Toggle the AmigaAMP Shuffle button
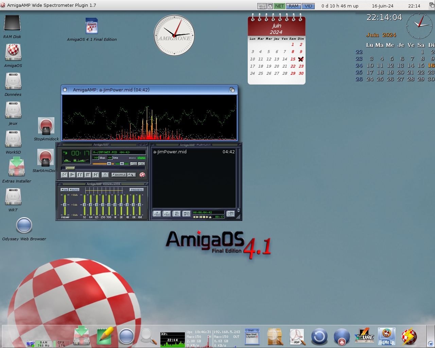The image size is (435, 348). pyautogui.click(x=119, y=175)
